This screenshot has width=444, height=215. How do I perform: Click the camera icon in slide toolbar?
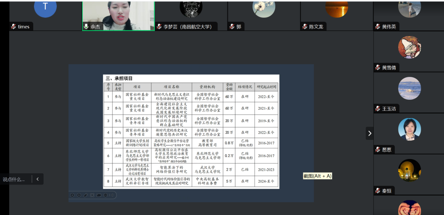point(99,195)
